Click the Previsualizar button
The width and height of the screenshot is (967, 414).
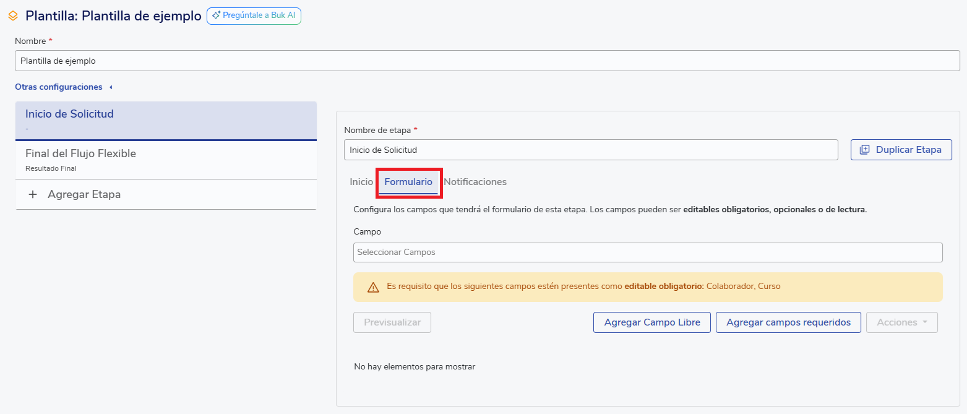(x=392, y=322)
